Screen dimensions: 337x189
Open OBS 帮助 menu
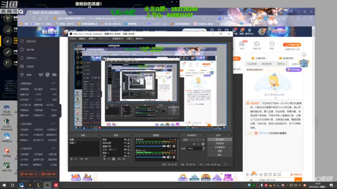point(139,39)
